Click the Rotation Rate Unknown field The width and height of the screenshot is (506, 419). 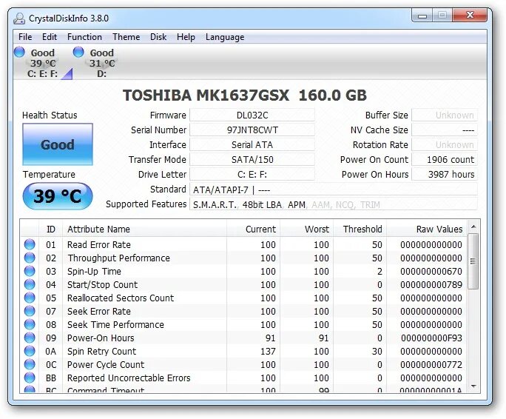445,145
